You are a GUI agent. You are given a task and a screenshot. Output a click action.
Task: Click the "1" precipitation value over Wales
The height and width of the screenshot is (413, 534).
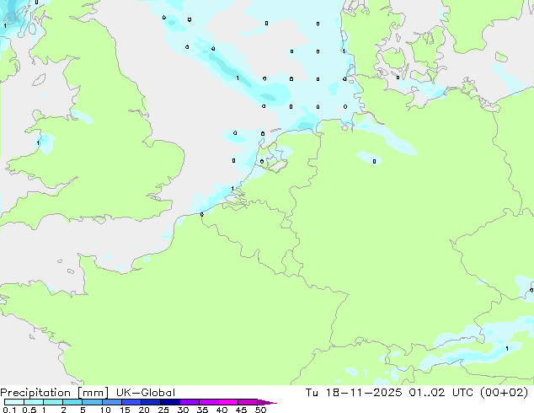(38, 143)
